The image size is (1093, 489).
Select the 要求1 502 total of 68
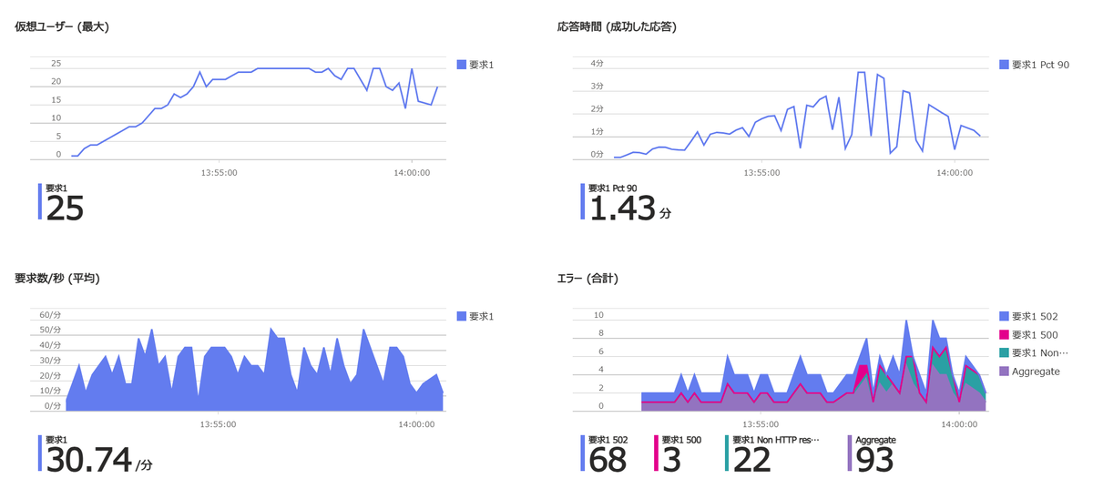coord(608,461)
